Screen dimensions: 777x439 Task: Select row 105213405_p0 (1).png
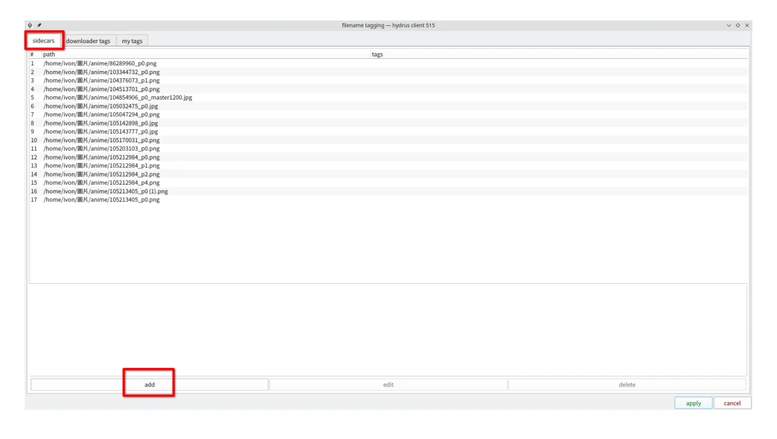point(388,191)
